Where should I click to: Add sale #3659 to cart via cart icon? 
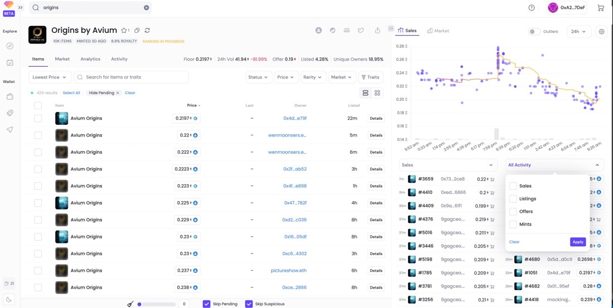coord(492,179)
